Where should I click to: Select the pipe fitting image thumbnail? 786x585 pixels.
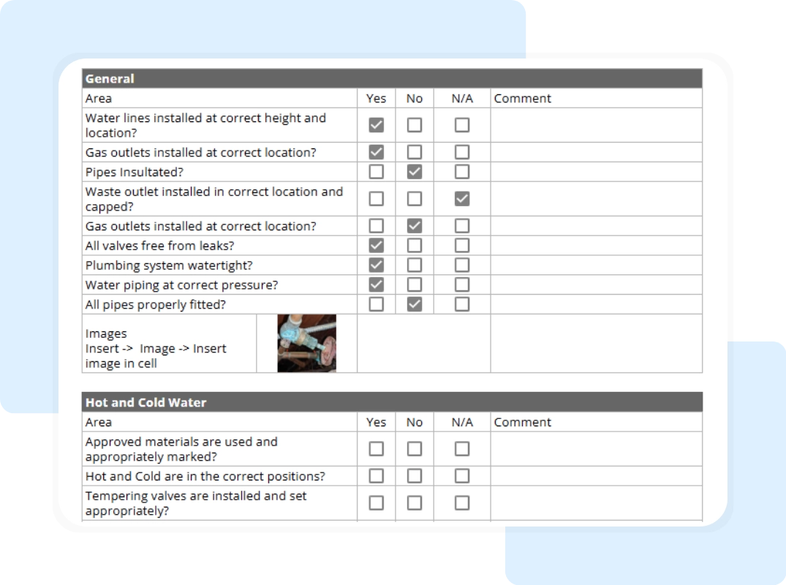point(306,342)
